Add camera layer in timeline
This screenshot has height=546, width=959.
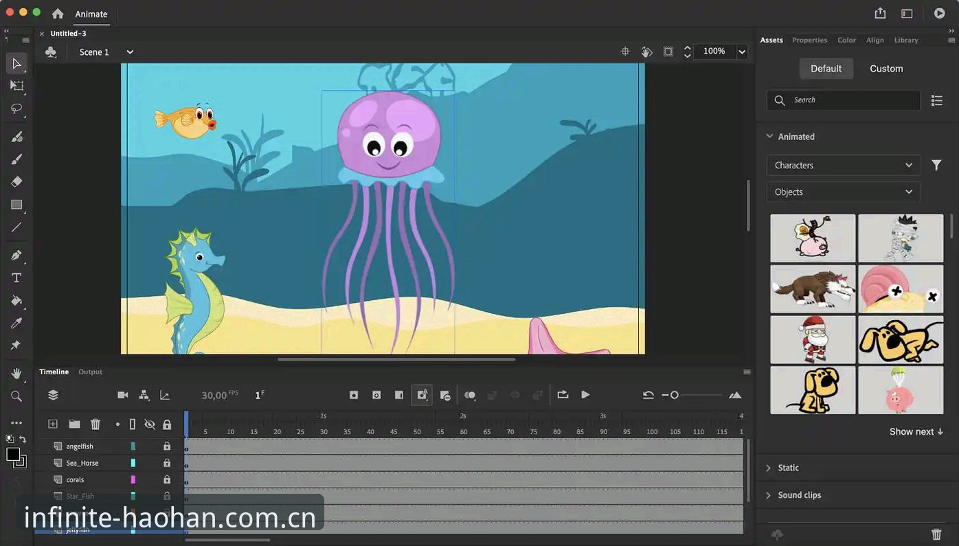pos(123,395)
